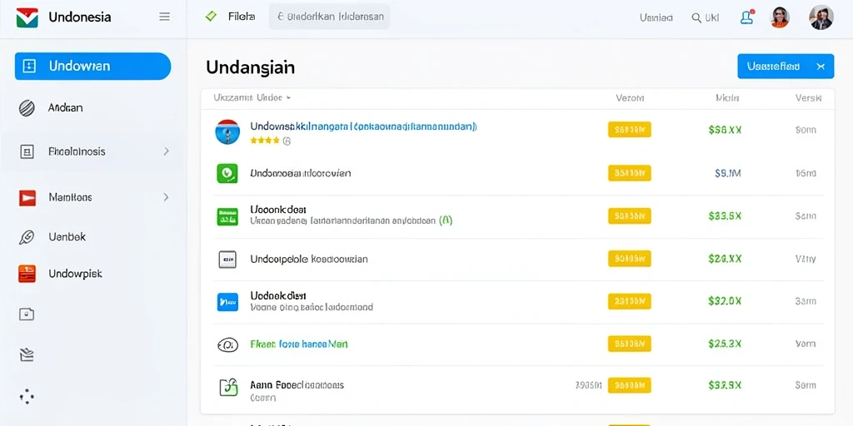Click the pen icon beside Uenbek

[x=27, y=237]
